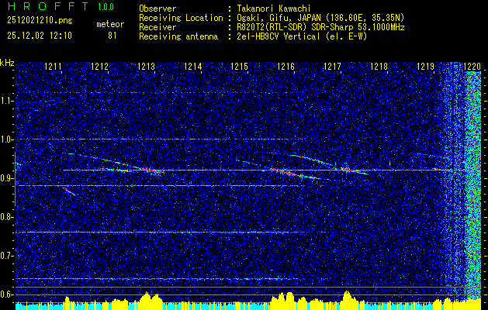Click the 1218 time marker

click(379, 66)
